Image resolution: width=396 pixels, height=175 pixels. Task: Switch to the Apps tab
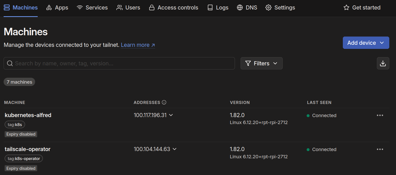point(57,8)
